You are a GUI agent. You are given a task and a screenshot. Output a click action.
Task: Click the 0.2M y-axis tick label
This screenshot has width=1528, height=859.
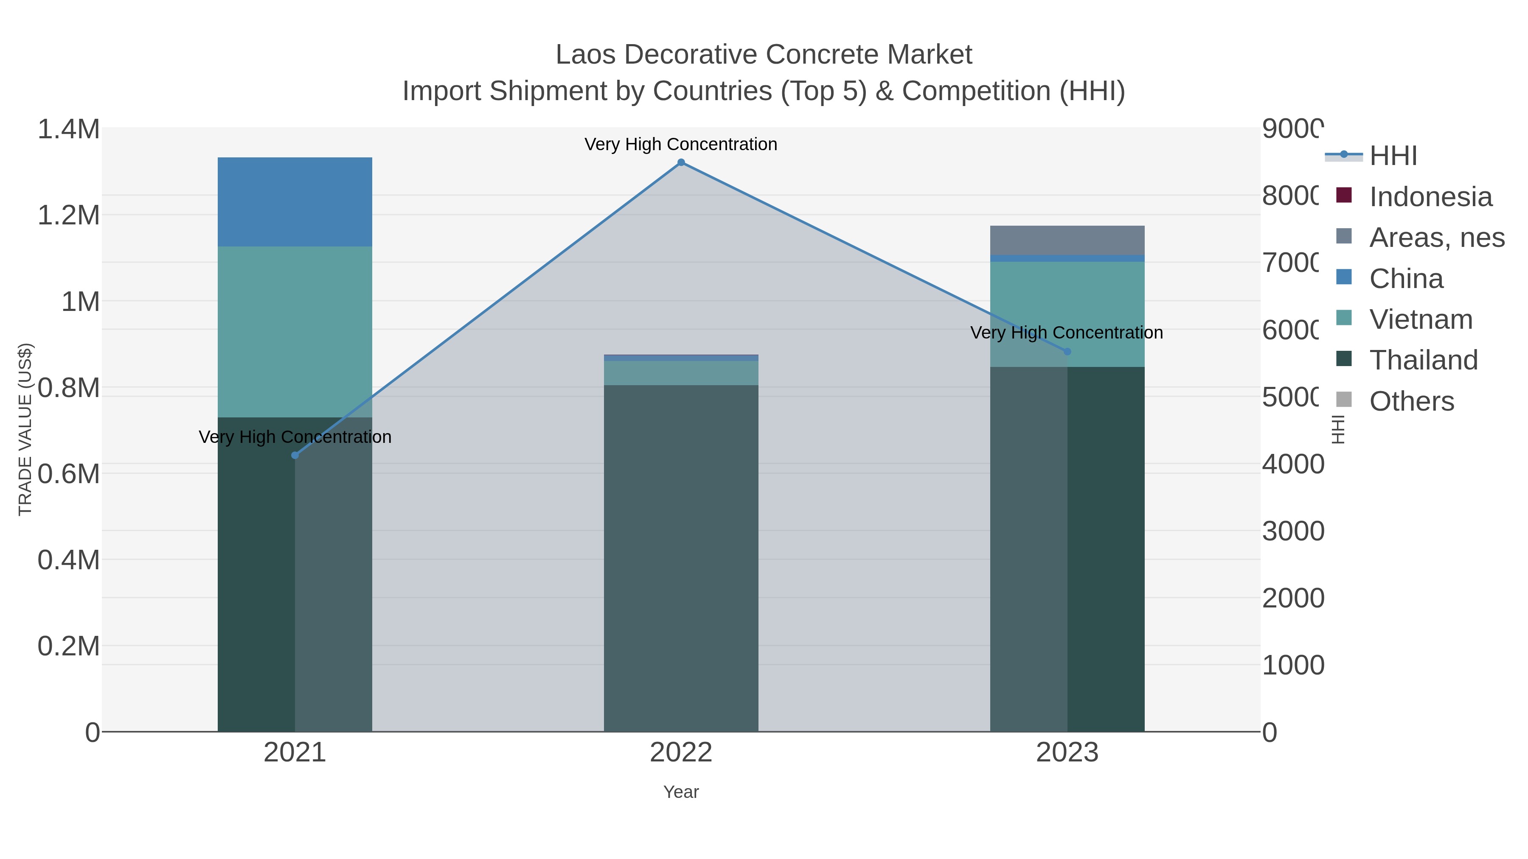click(x=69, y=646)
